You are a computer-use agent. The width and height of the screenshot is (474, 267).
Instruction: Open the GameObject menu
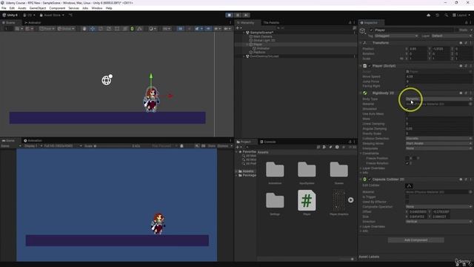pyautogui.click(x=38, y=8)
